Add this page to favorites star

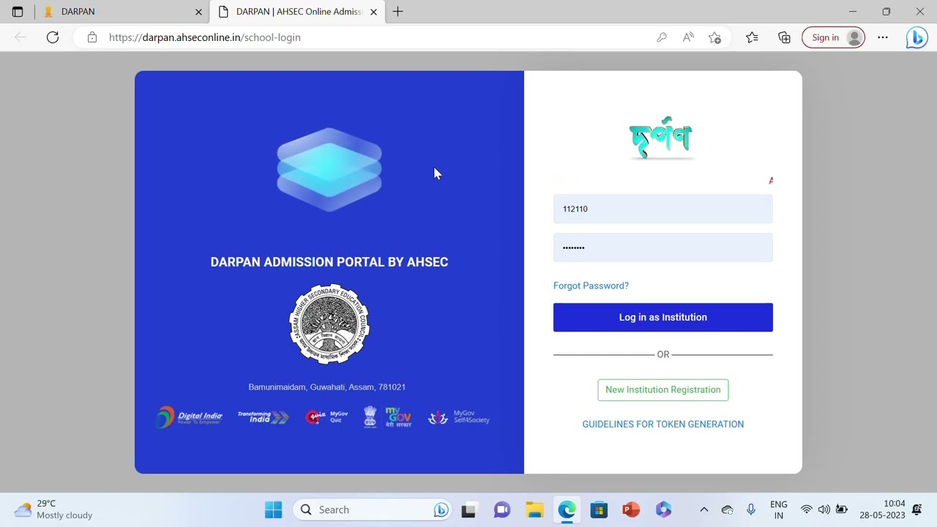pyautogui.click(x=715, y=37)
